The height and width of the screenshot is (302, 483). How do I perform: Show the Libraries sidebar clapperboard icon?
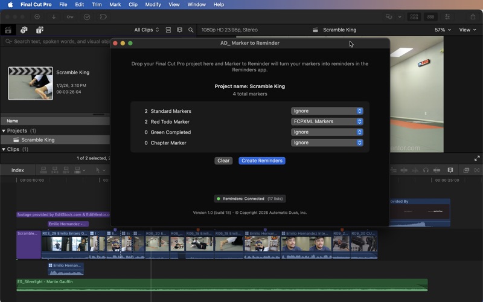click(8, 30)
